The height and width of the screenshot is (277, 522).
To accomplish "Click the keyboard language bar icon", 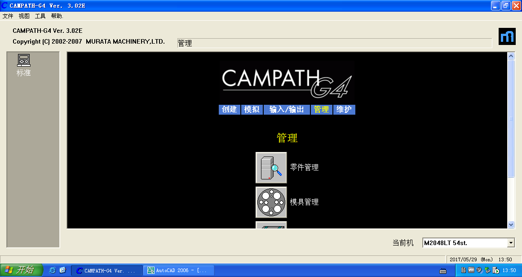I will tap(443, 271).
